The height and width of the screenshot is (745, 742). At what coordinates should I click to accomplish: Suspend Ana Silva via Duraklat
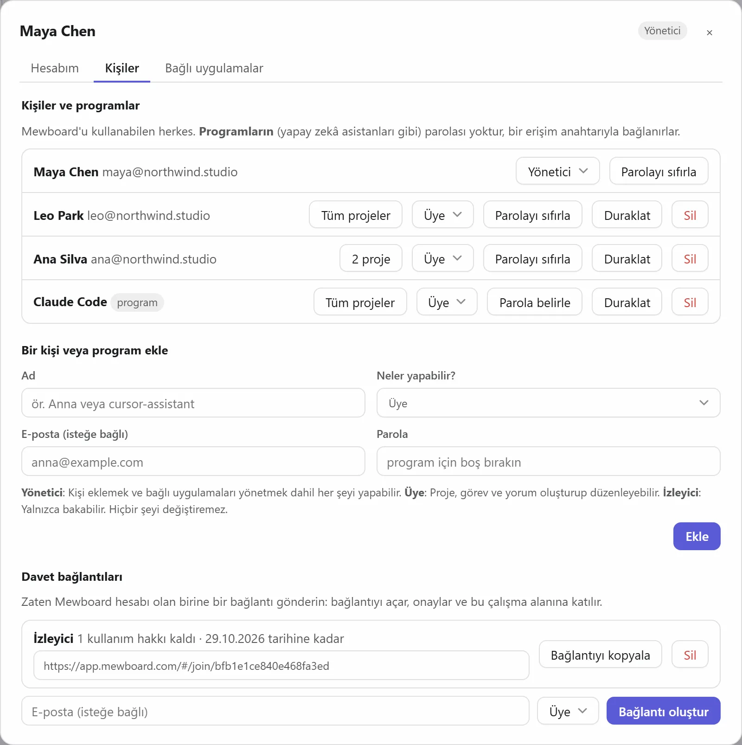coord(627,258)
